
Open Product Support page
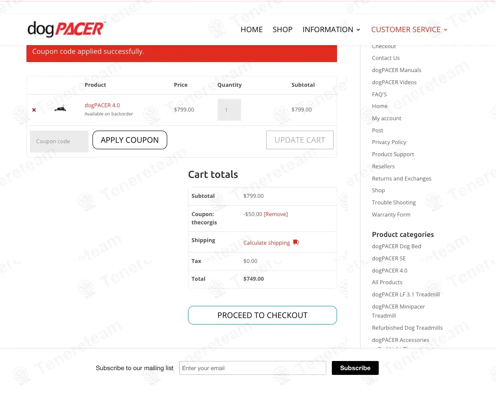[393, 154]
